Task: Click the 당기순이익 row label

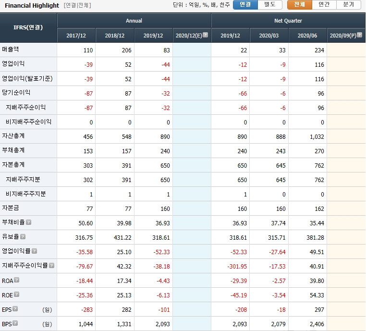Action: [16, 93]
